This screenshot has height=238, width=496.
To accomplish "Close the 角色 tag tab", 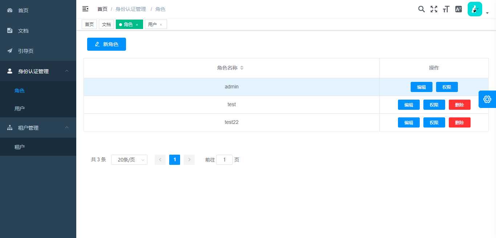I will [x=137, y=25].
